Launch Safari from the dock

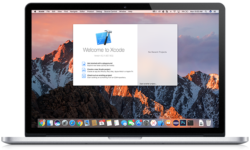[72, 123]
